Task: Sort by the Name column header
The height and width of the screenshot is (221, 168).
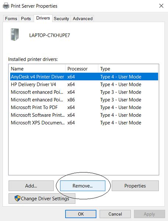Action: point(37,69)
